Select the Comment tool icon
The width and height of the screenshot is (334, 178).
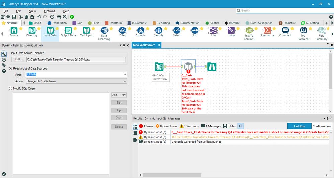(285, 30)
